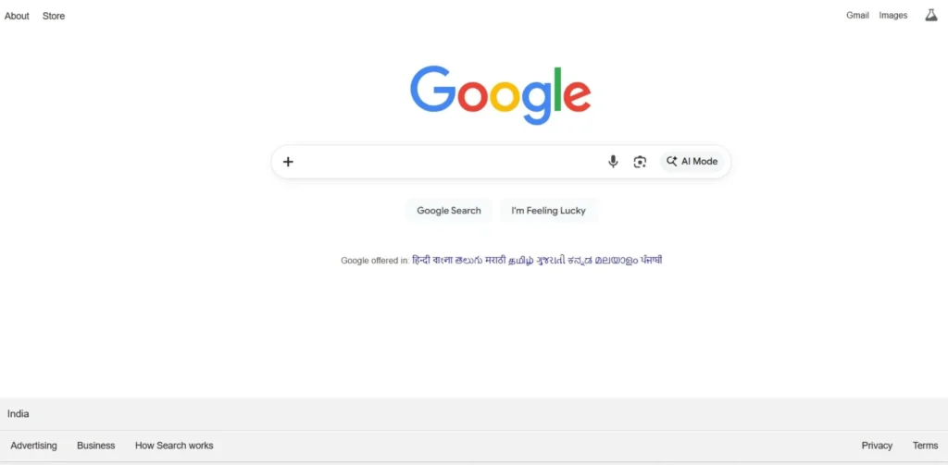Open the Privacy footer link
This screenshot has width=948, height=465.
[x=877, y=446]
